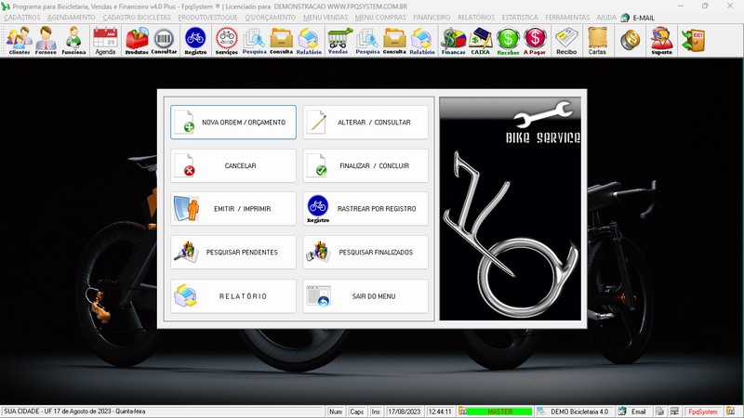Open the Relatório icon beside Finanças
This screenshot has width=744, height=418.
point(422,41)
